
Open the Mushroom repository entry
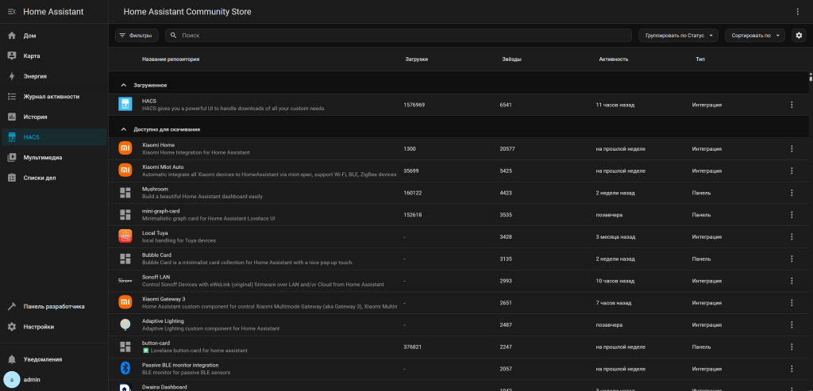pos(460,193)
